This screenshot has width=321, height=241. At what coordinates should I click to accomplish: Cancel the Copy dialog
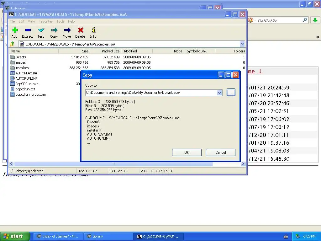[220, 153]
